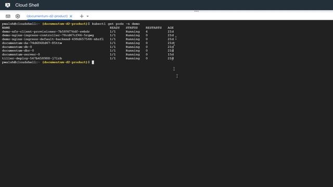The height and width of the screenshot is (187, 333).
Task: Click the Cloud Shell title text
Action: [x=27, y=5]
